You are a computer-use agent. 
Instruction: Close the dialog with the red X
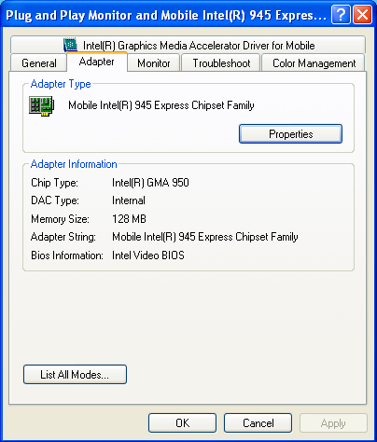coord(362,14)
